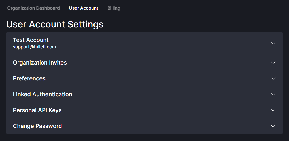This screenshot has height=141, width=289.
Task: Open the Linked Authentication section label
Action: pos(42,94)
